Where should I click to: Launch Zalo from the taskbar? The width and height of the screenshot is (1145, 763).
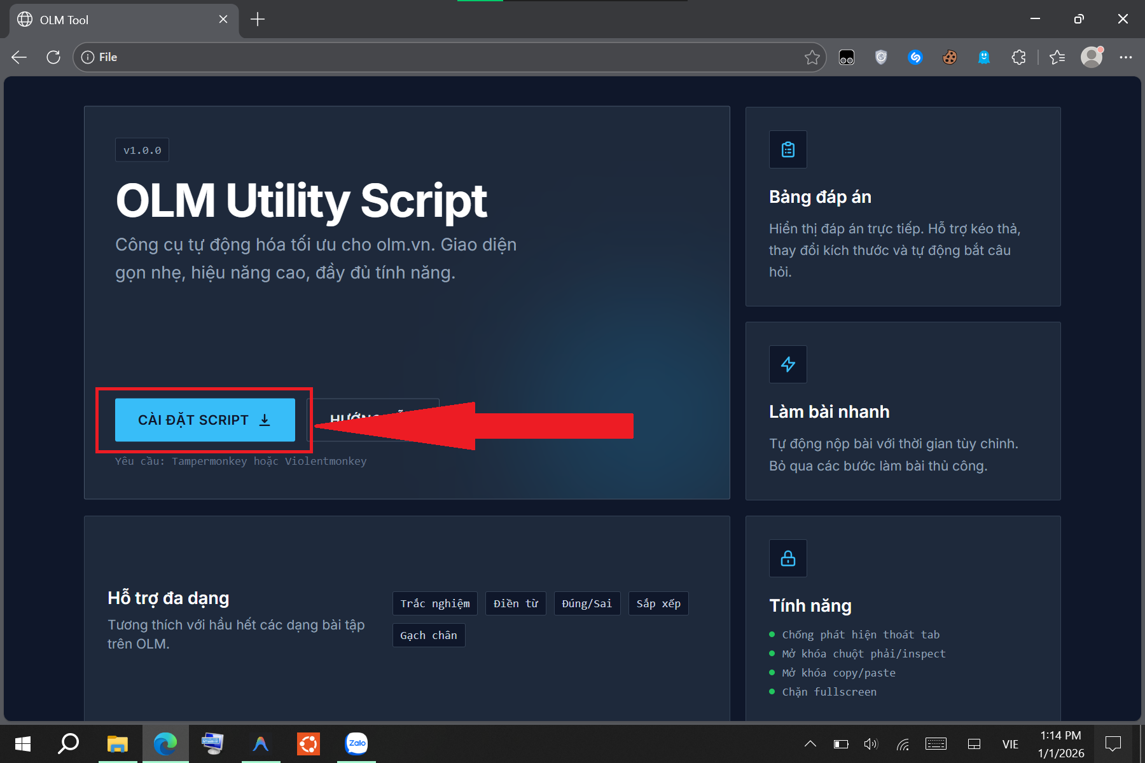pos(356,743)
